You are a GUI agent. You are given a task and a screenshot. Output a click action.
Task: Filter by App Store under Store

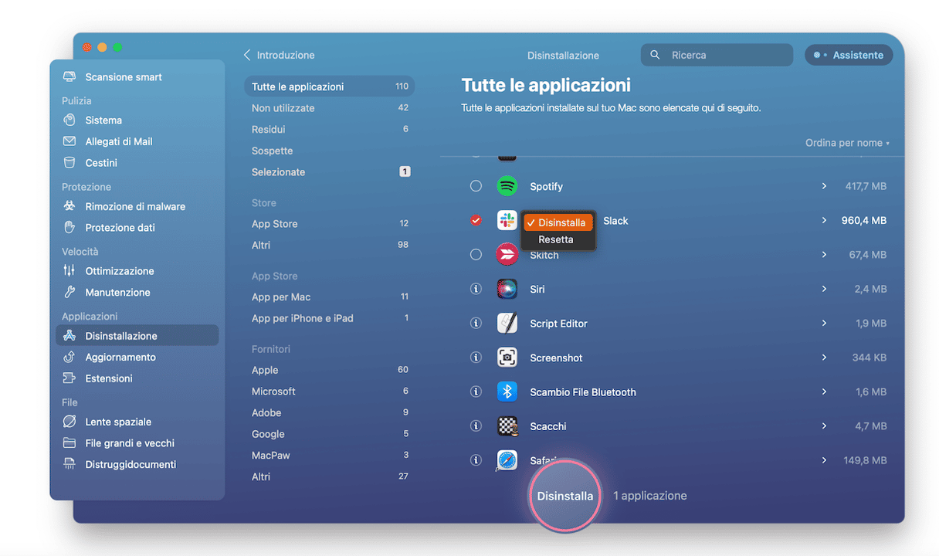pos(330,224)
